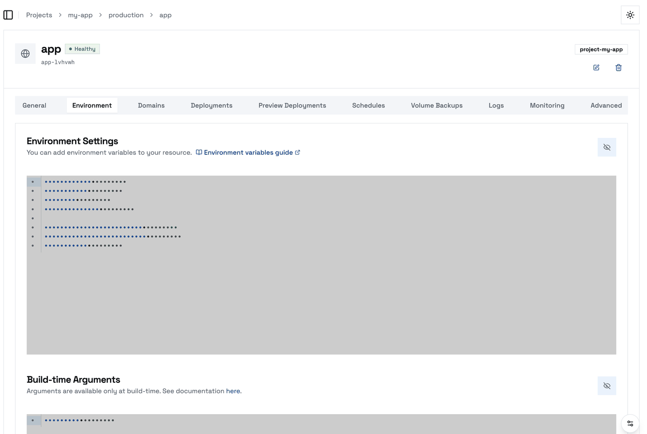Screen dimensions: 647x434
Task: Navigate to Projects breadcrumb
Action: 39,15
